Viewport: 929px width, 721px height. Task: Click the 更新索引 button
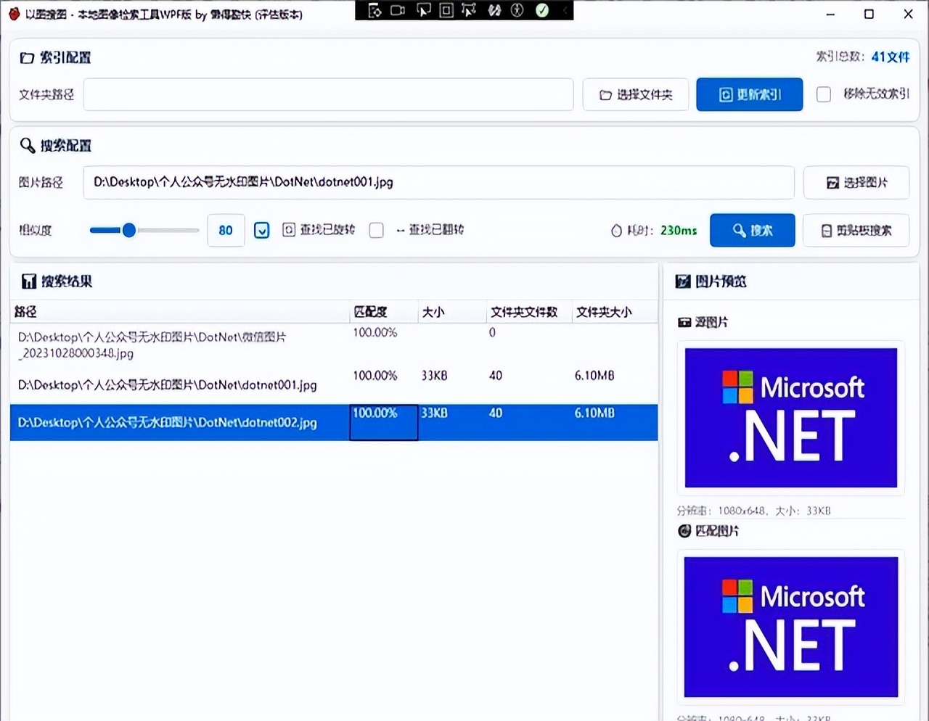pos(749,94)
